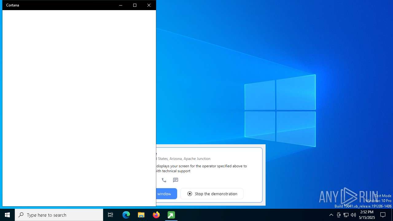Viewport: 393px width, 221px height.
Task: Open File Explorer from taskbar
Action: 141,215
